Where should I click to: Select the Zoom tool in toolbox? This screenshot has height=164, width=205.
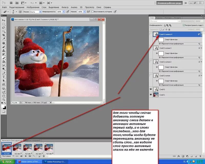click(x=4, y=100)
